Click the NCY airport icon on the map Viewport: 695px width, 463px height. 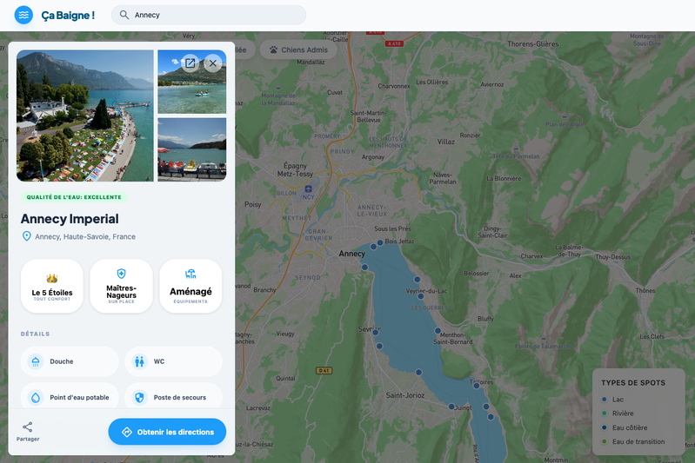coord(309,189)
